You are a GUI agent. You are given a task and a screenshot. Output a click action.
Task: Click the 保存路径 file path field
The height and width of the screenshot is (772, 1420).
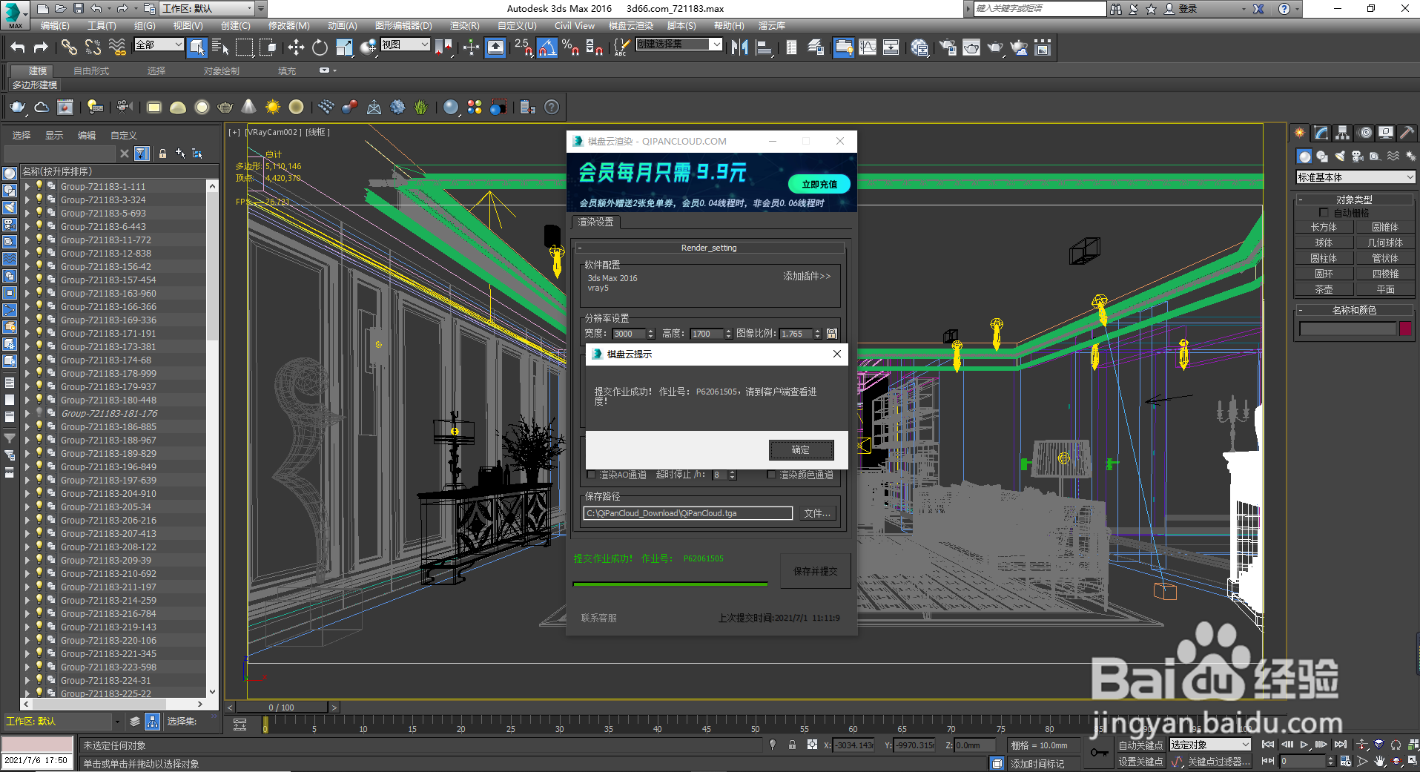(x=688, y=513)
